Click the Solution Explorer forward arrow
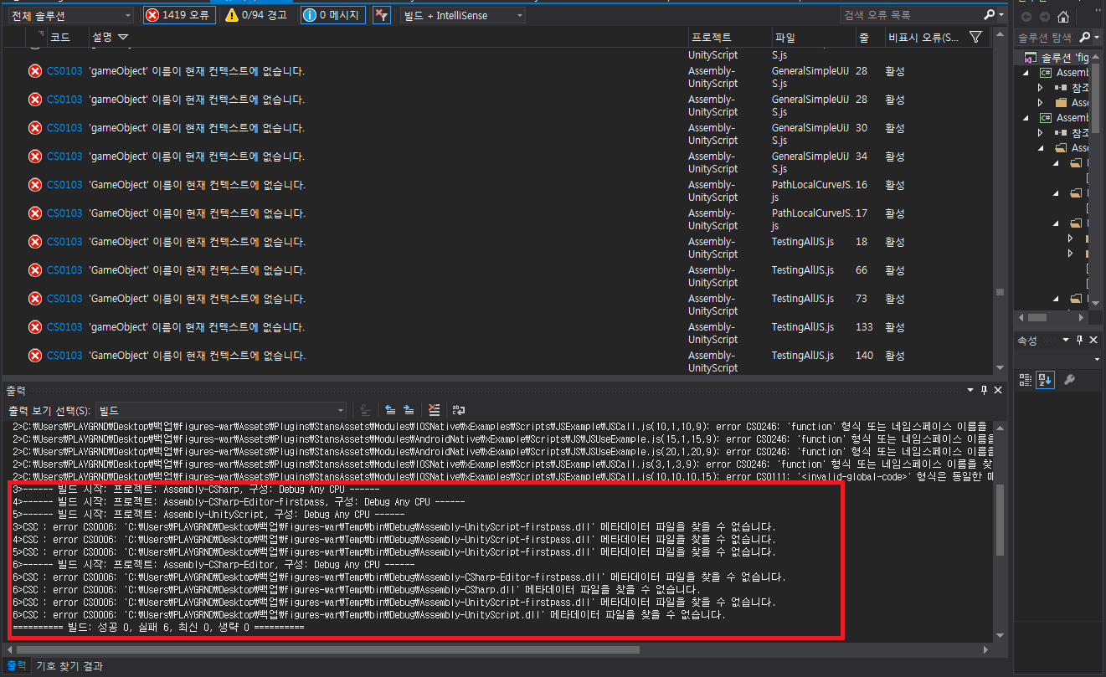 coord(1044,16)
